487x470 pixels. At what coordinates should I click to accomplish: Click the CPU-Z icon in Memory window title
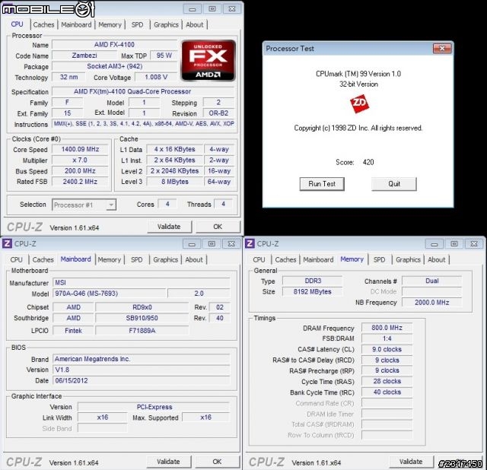250,243
